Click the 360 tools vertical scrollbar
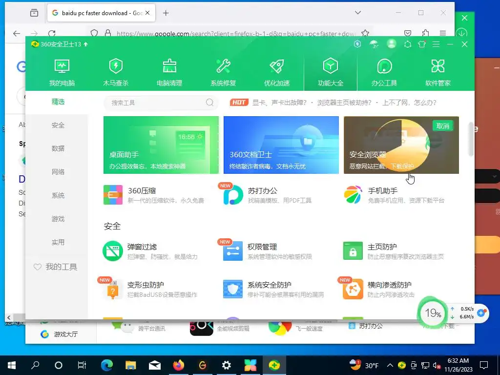Image resolution: width=500 pixels, height=375 pixels. [471, 139]
